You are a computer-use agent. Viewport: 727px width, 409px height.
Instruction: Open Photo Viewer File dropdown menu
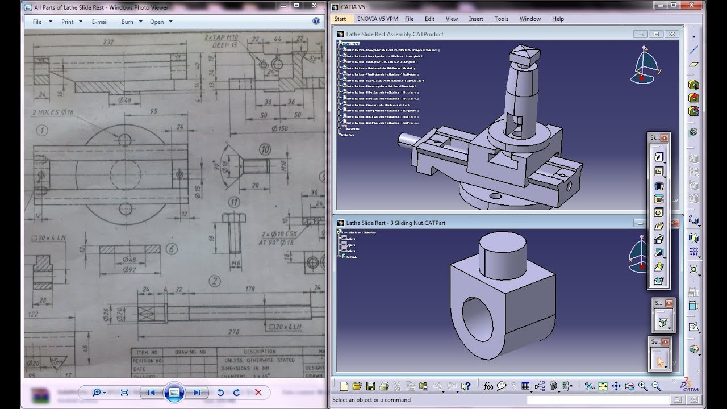(x=42, y=22)
